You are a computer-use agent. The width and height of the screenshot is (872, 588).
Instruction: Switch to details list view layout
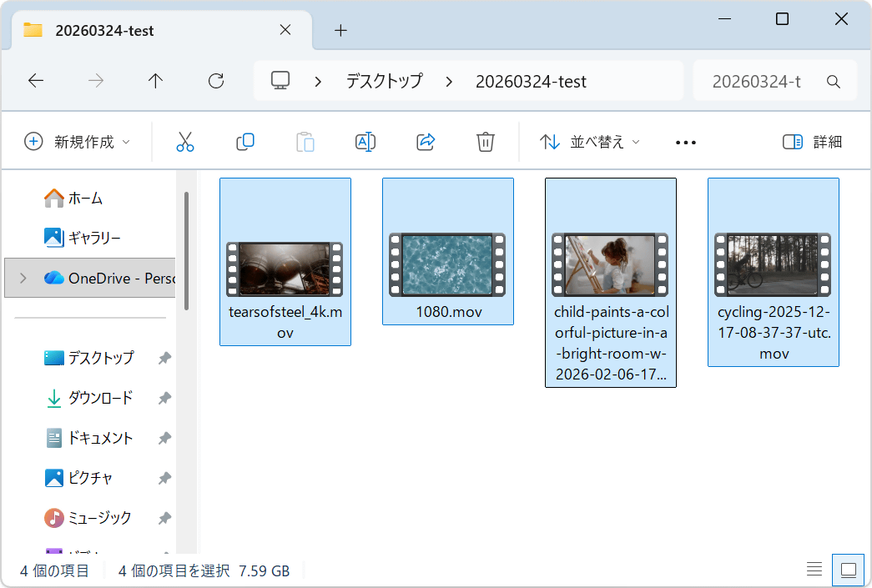point(814,570)
